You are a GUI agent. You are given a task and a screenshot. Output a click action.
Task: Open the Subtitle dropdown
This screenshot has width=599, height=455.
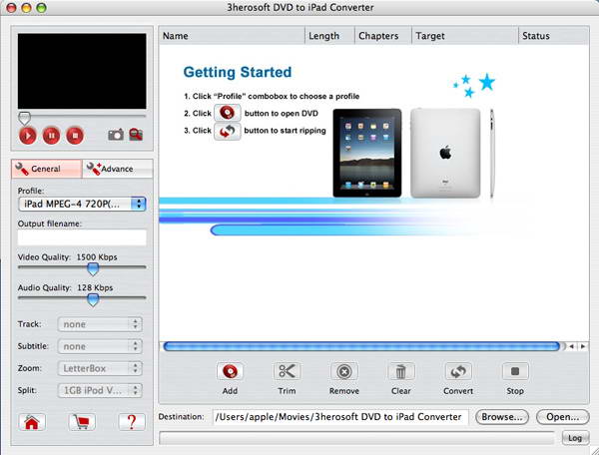pos(100,346)
